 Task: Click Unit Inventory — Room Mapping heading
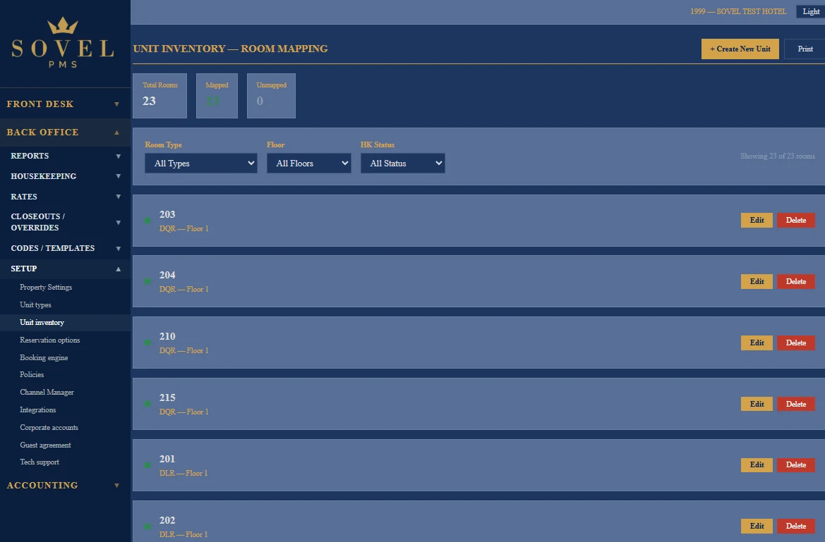coord(231,49)
